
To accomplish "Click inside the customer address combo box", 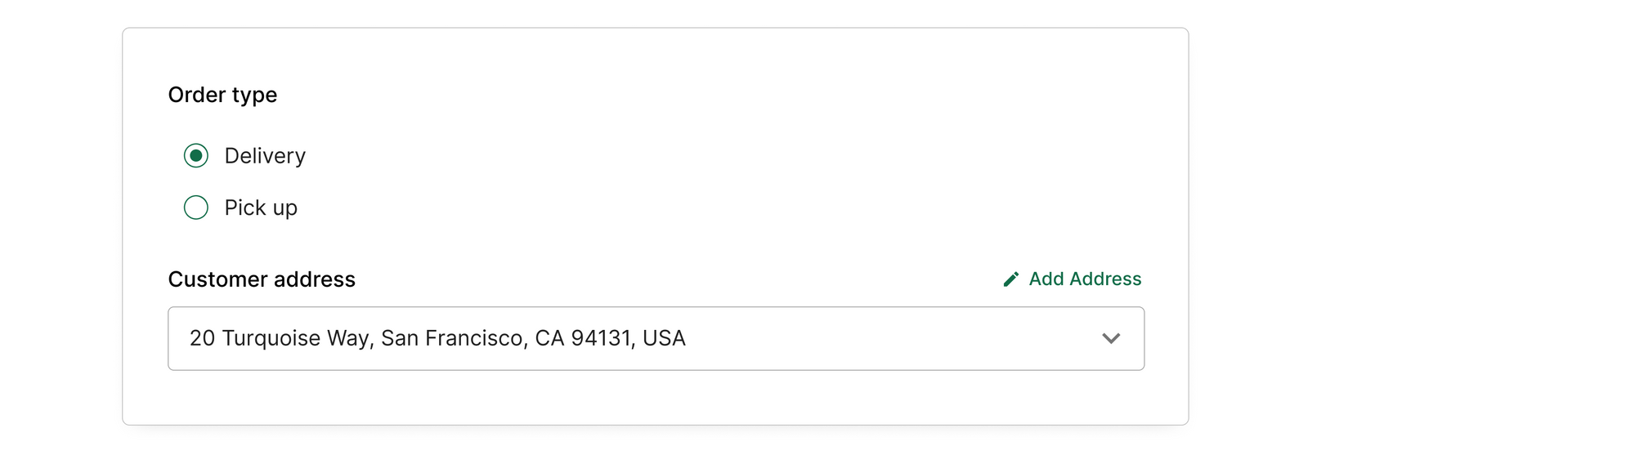I will click(656, 338).
